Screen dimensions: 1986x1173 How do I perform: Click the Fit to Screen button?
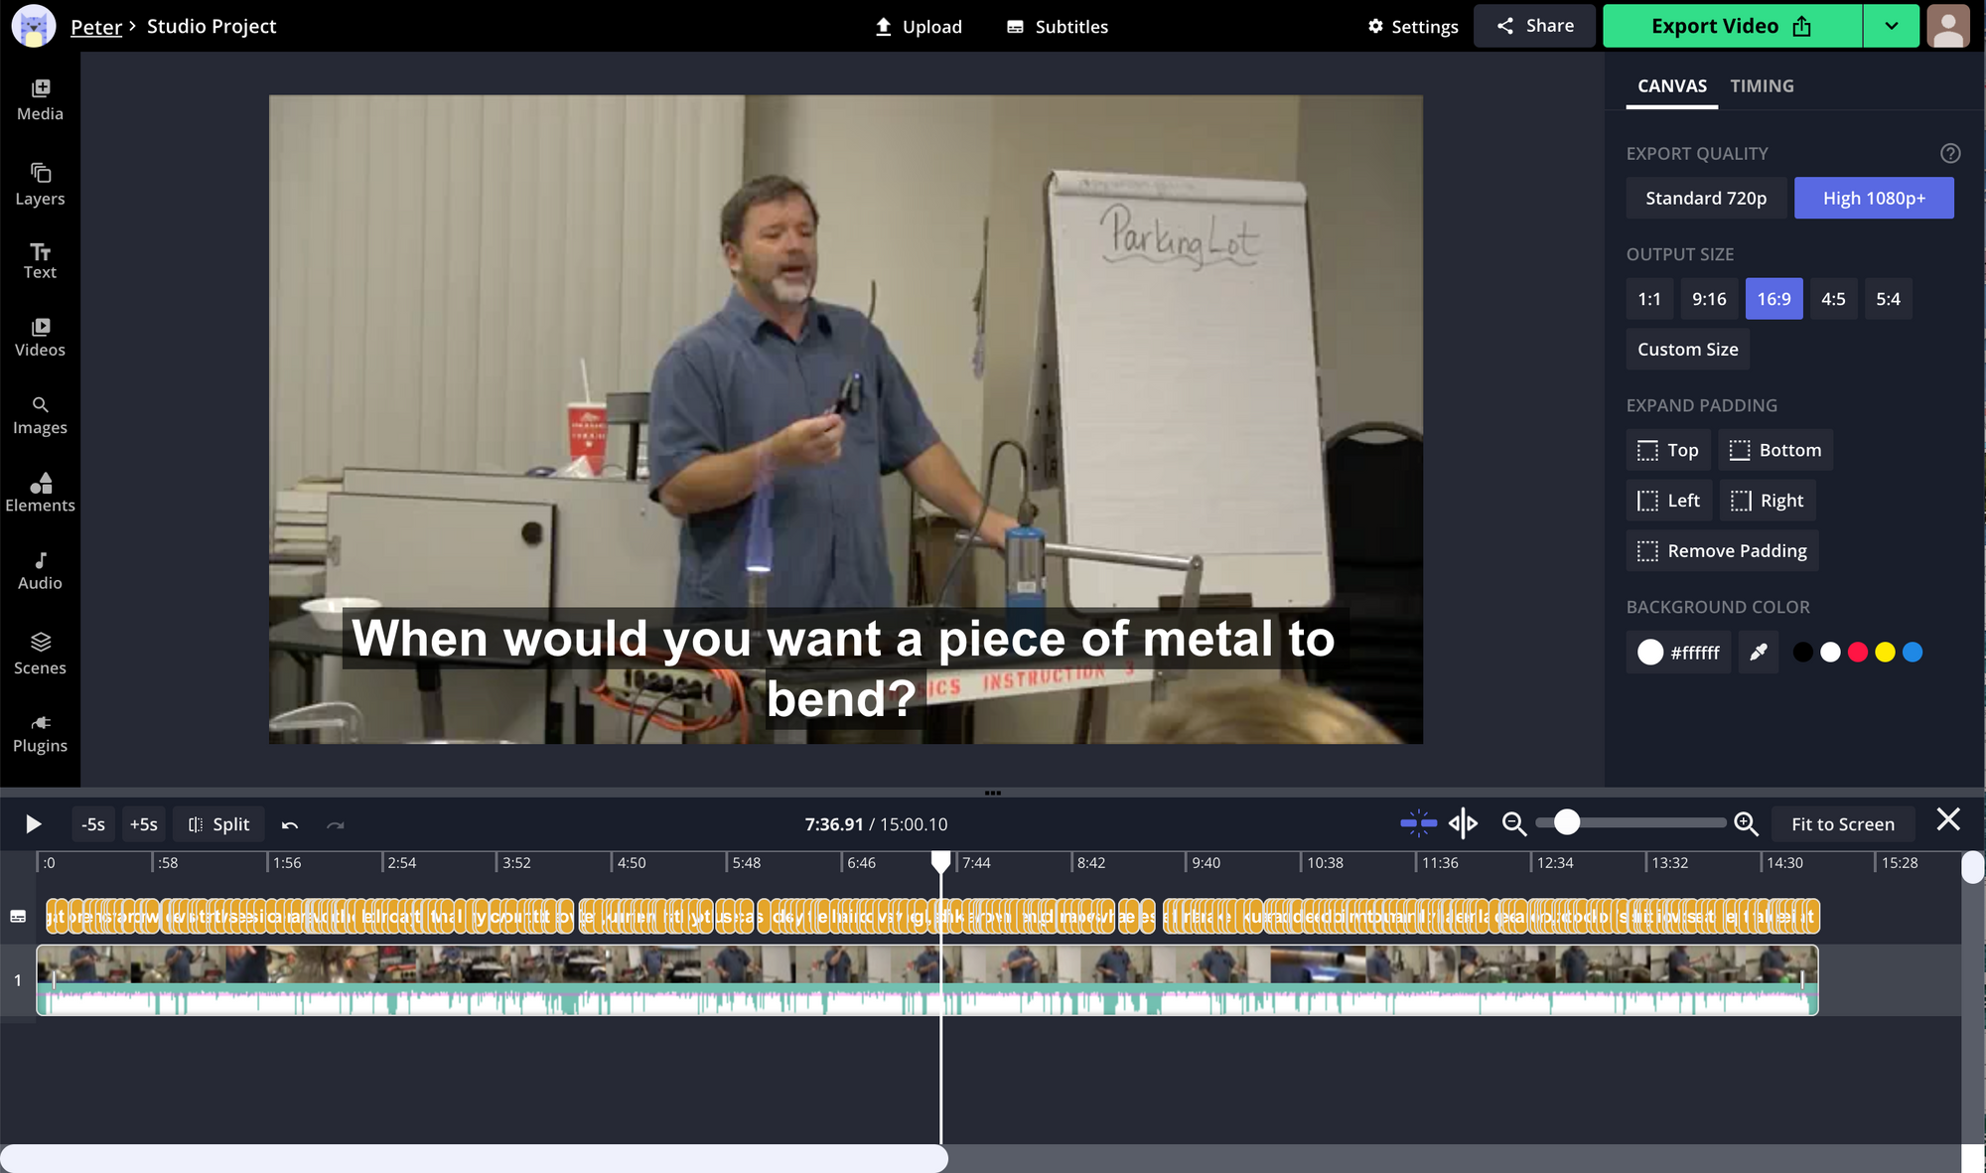click(x=1842, y=824)
